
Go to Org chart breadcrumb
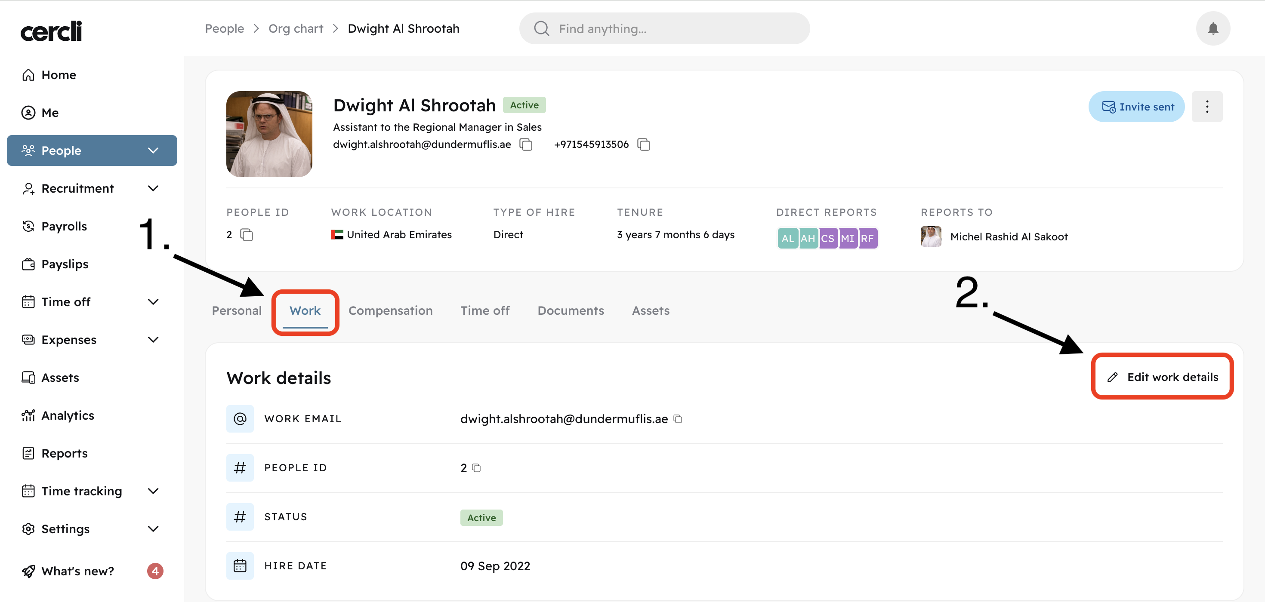pyautogui.click(x=296, y=28)
